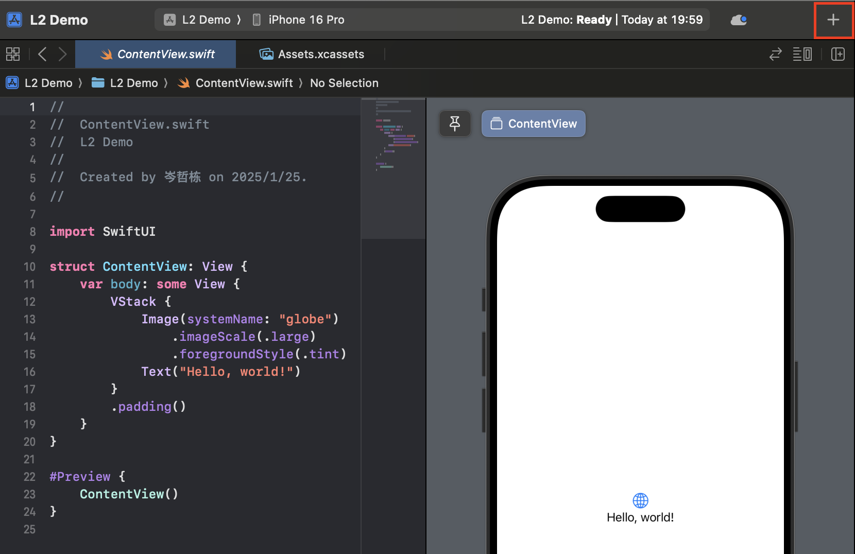Open the adjust editor options icon
Image resolution: width=855 pixels, height=554 pixels.
point(802,54)
